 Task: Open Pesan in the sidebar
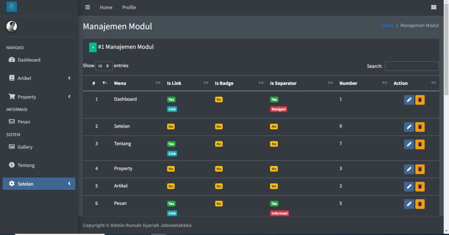pyautogui.click(x=24, y=122)
